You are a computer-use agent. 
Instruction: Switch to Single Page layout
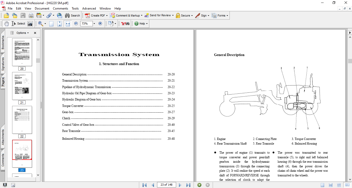coord(323,185)
